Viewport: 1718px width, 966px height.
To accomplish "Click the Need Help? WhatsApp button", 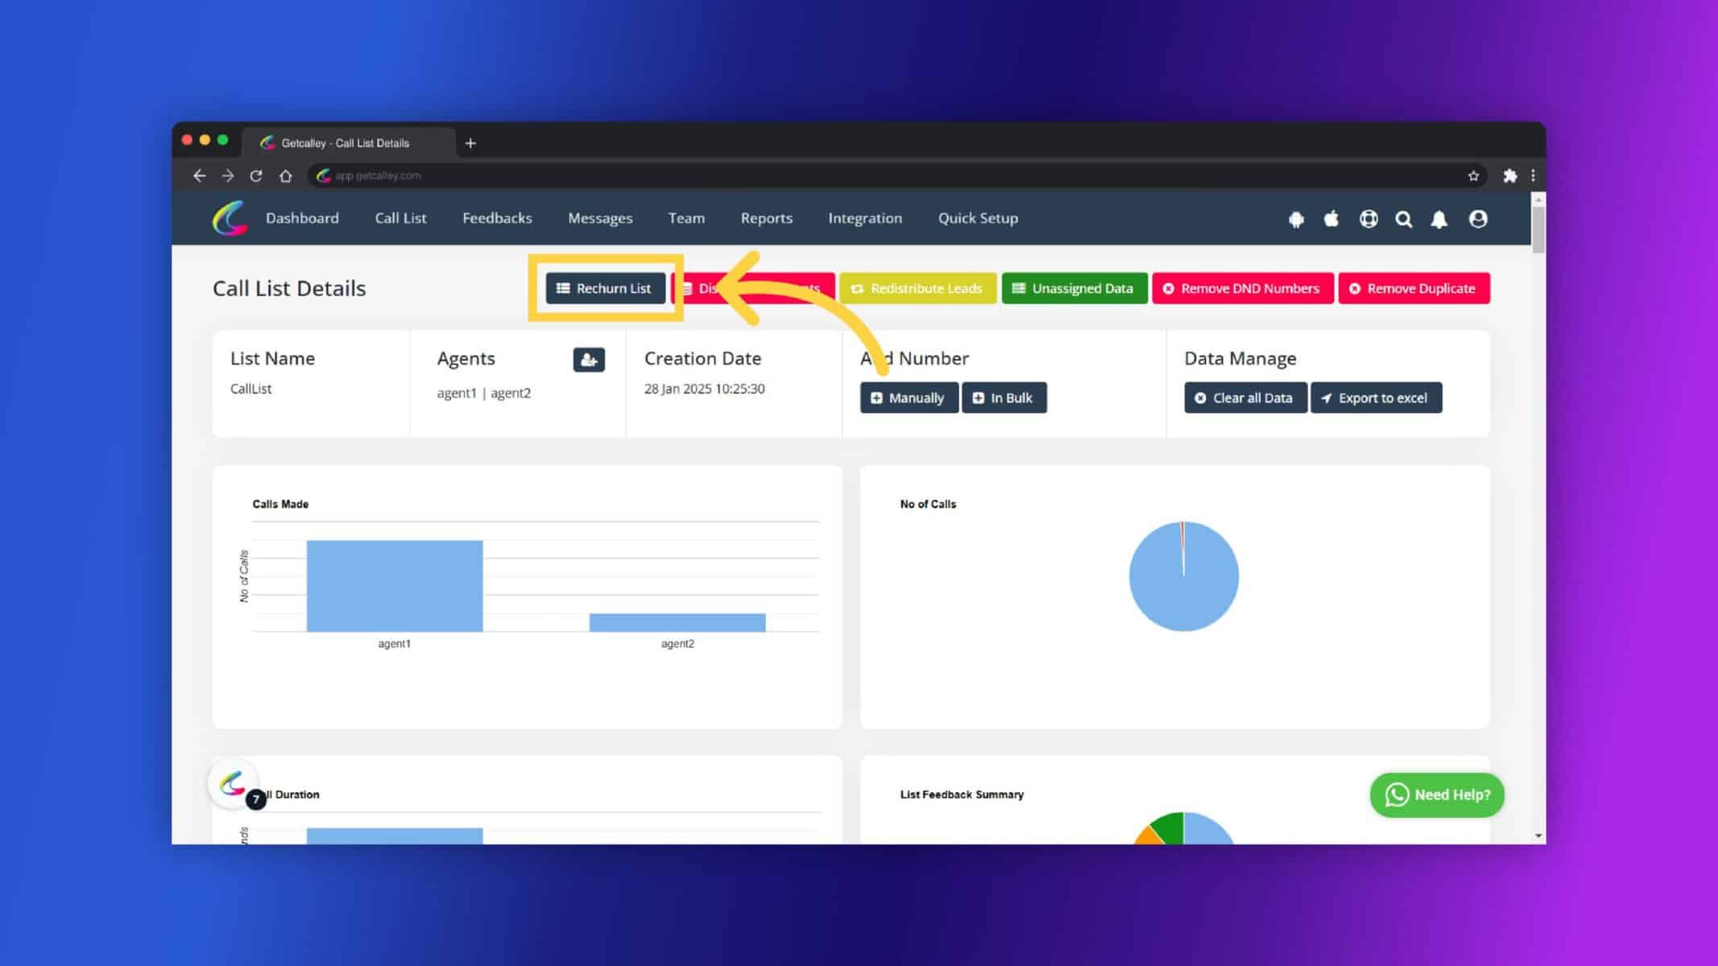I will click(1437, 795).
